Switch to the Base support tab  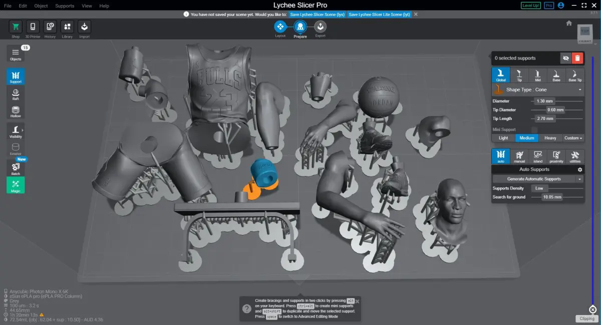pyautogui.click(x=556, y=75)
